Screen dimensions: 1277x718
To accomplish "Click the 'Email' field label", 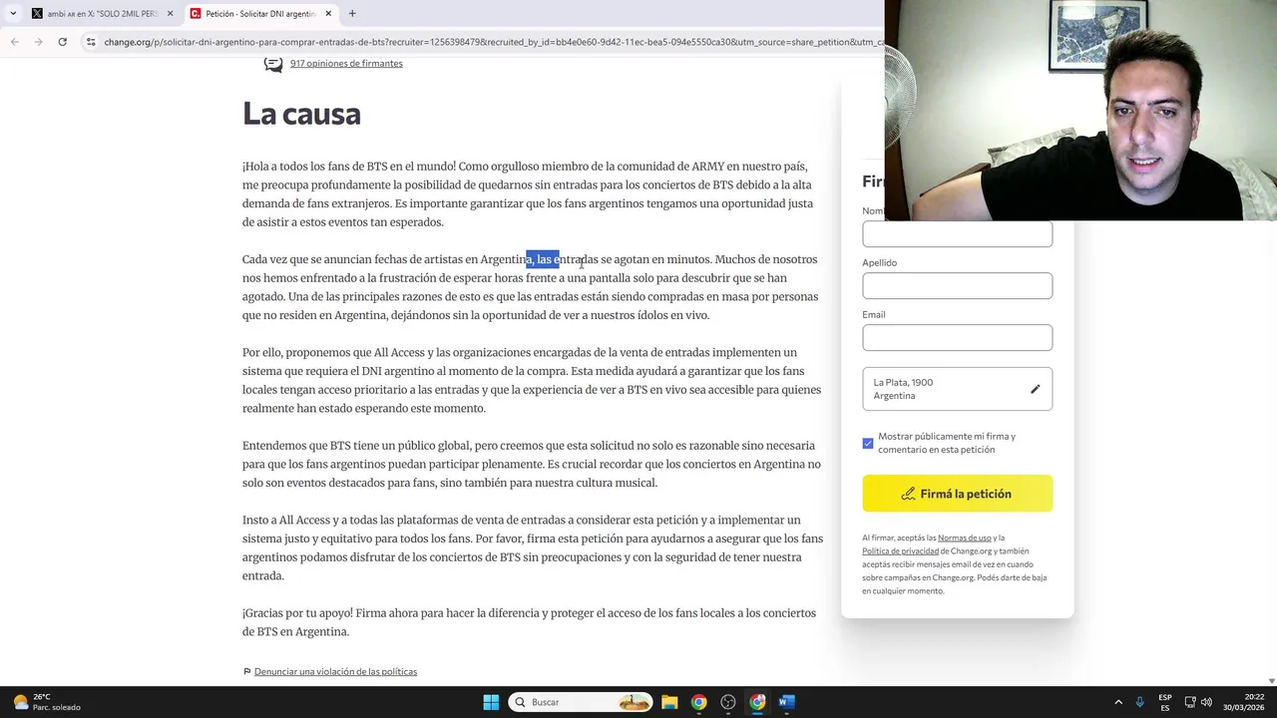I will [x=874, y=314].
